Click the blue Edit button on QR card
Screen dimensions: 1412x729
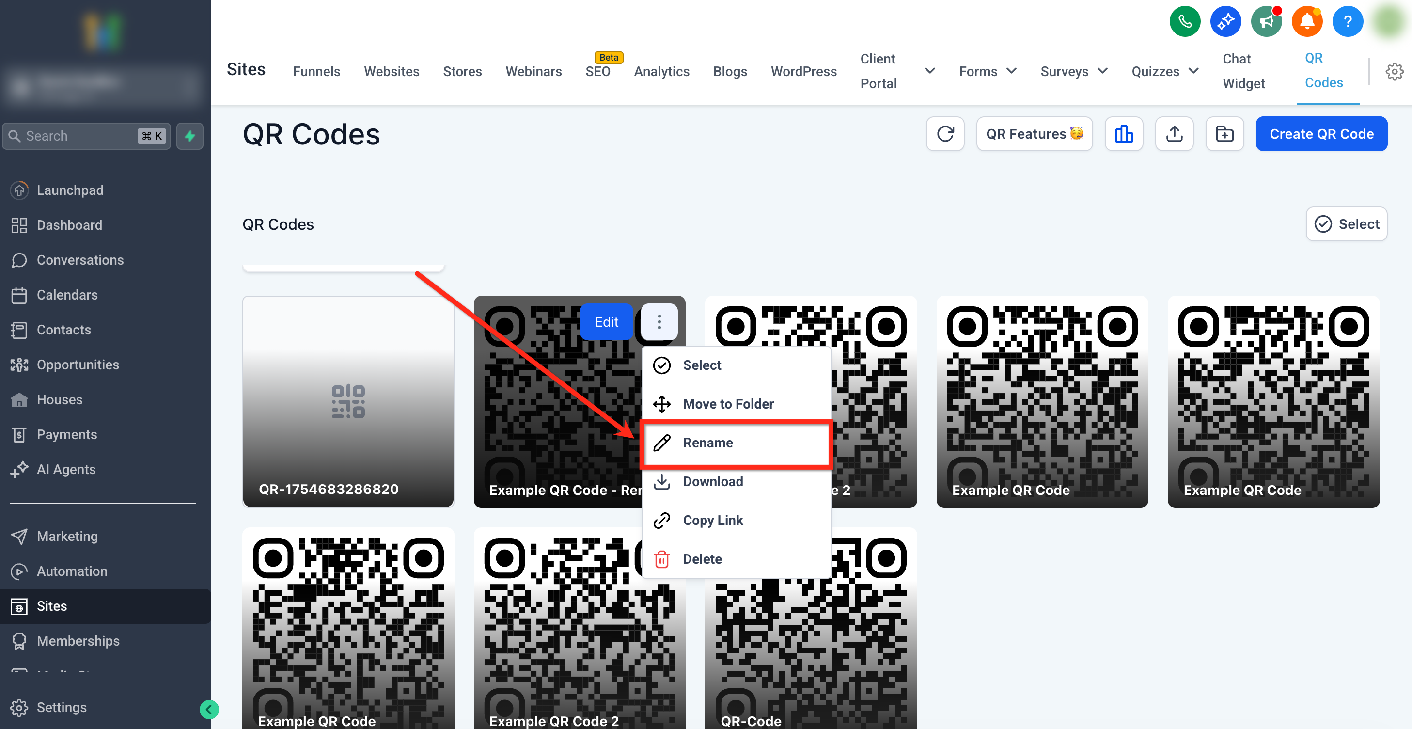tap(606, 322)
